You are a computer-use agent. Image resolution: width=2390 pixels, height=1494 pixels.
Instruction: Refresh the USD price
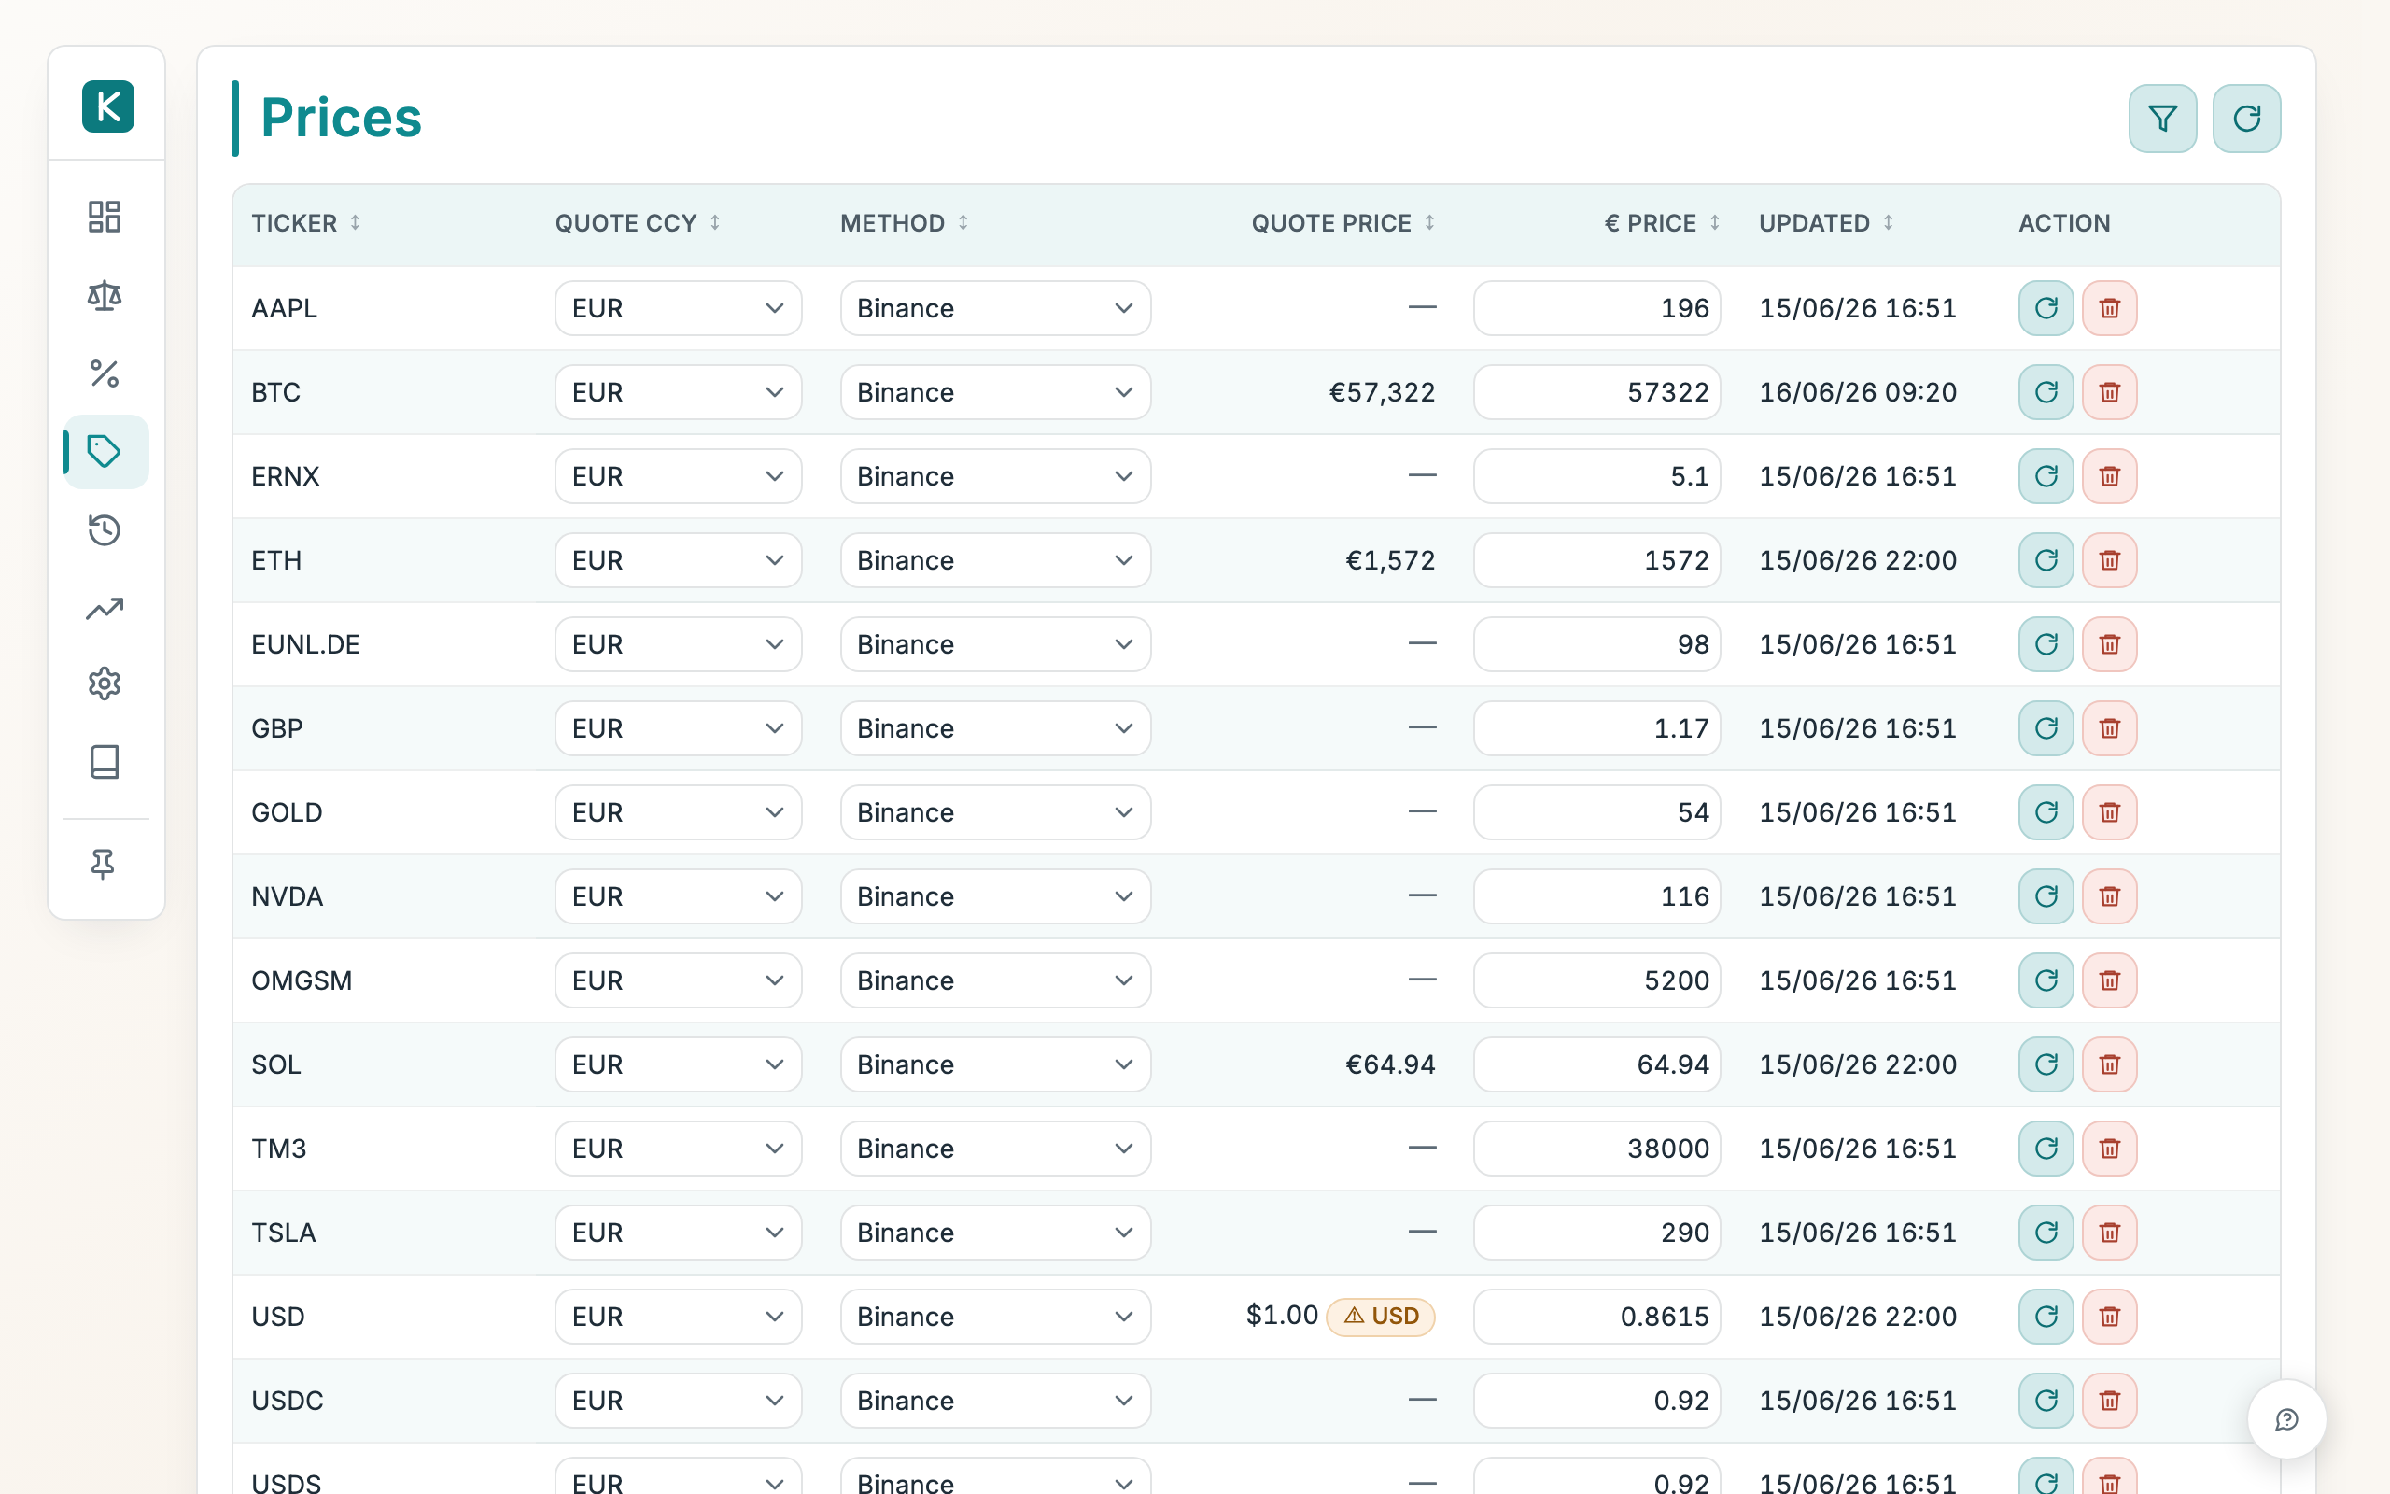(x=2046, y=1317)
